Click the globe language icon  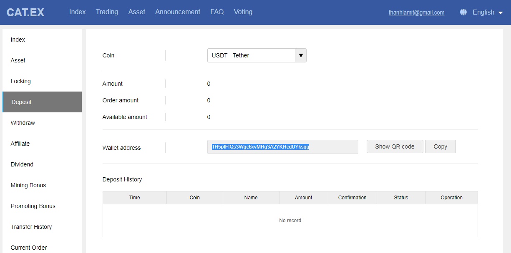point(463,12)
